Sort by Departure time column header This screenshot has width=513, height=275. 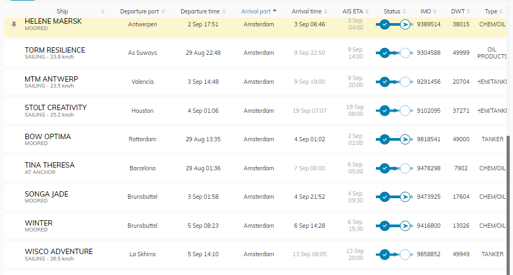coord(200,11)
